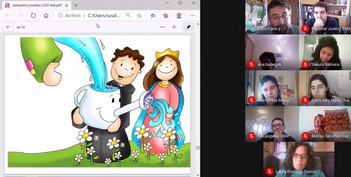Select the Patxi Fano video thumbnail
The height and width of the screenshot is (177, 351).
(x=272, y=16)
